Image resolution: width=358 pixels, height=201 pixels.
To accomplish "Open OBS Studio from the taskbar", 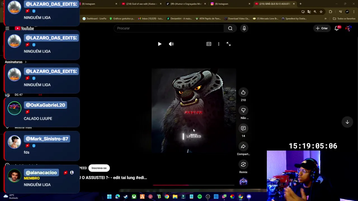I will pos(208,197).
